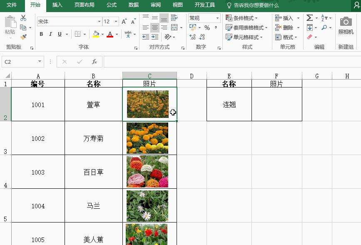Image resolution: width=361 pixels, height=245 pixels.
Task: Click the Sort and Filter icon
Action: 324,18
